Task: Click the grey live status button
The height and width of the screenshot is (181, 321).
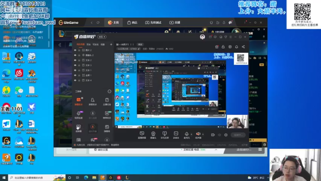Action: click(238, 135)
